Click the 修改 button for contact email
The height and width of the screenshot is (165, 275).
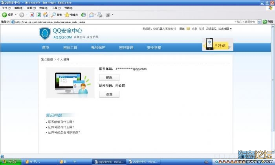coord(109,77)
